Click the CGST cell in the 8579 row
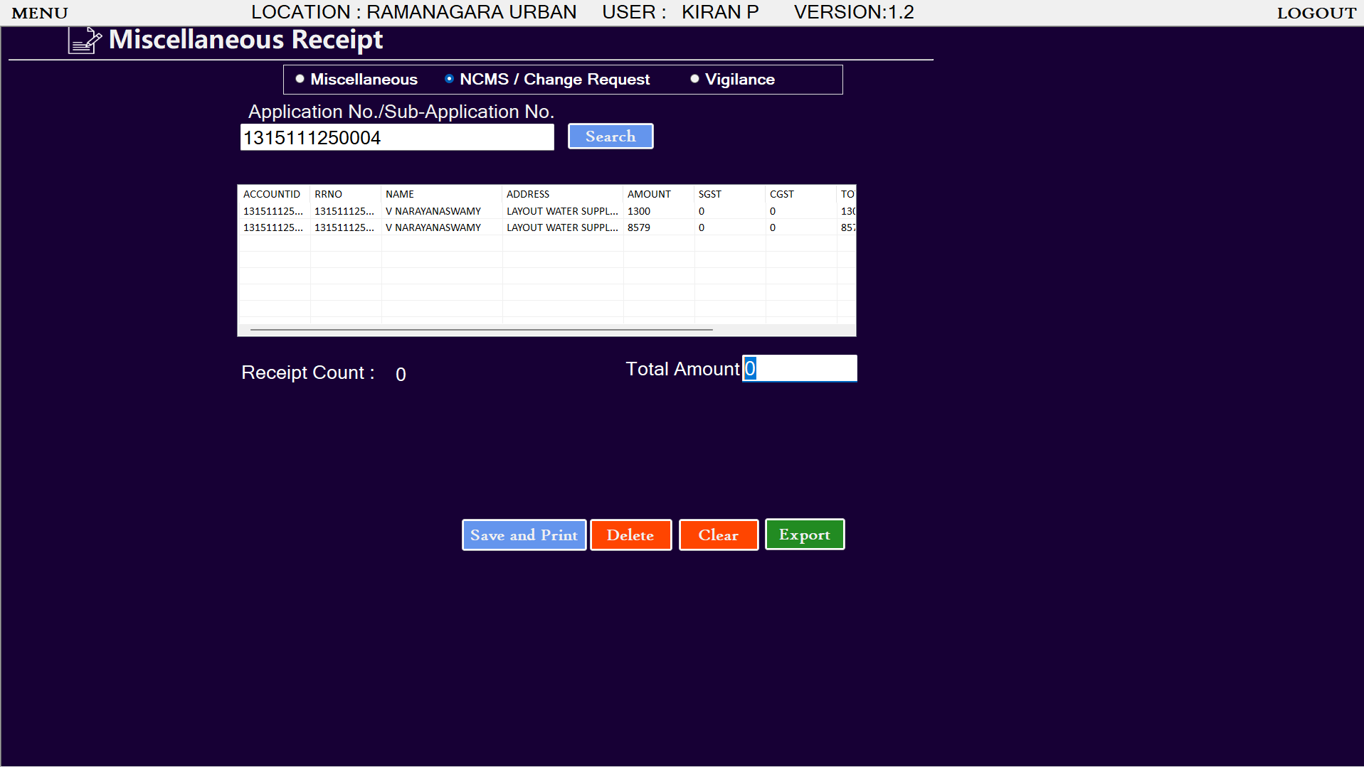The image size is (1364, 767). (801, 227)
